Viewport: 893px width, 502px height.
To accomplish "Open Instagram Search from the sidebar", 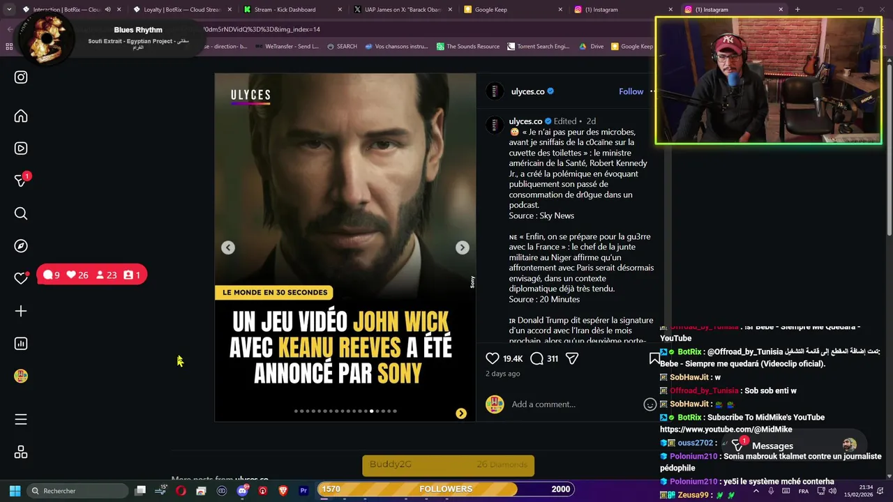I will pyautogui.click(x=21, y=213).
